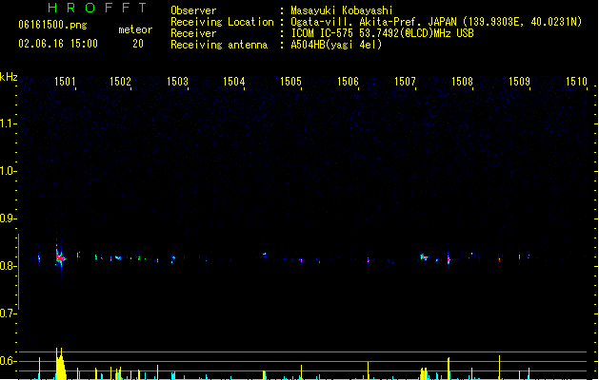Viewport: 599px width, 380px height.
Task: Click the receiving location Ogata-vill. text
Action: coord(436,22)
